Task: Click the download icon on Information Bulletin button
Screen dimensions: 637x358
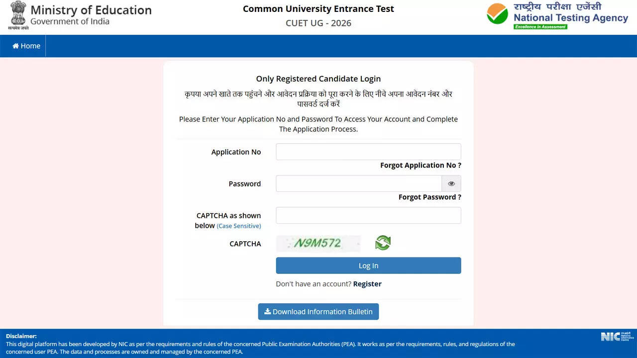Action: [267, 311]
